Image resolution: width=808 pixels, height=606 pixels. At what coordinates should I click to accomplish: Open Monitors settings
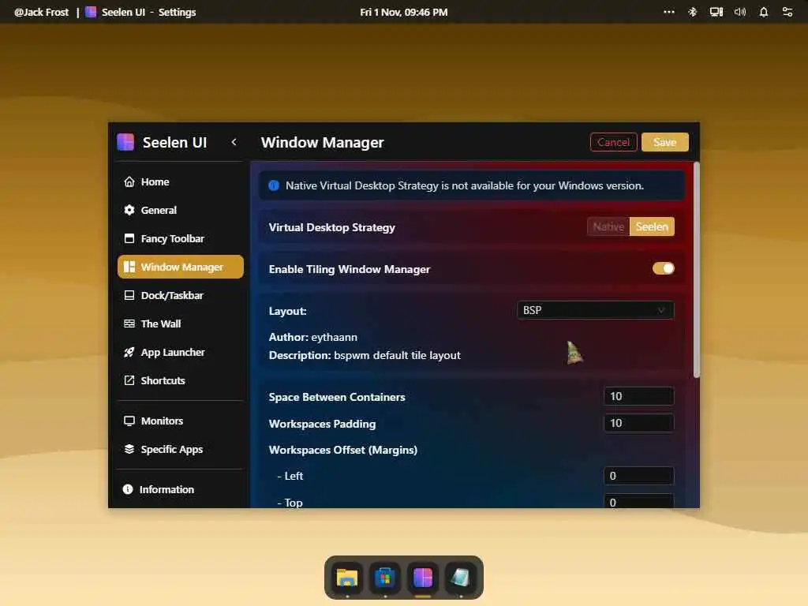pos(181,421)
